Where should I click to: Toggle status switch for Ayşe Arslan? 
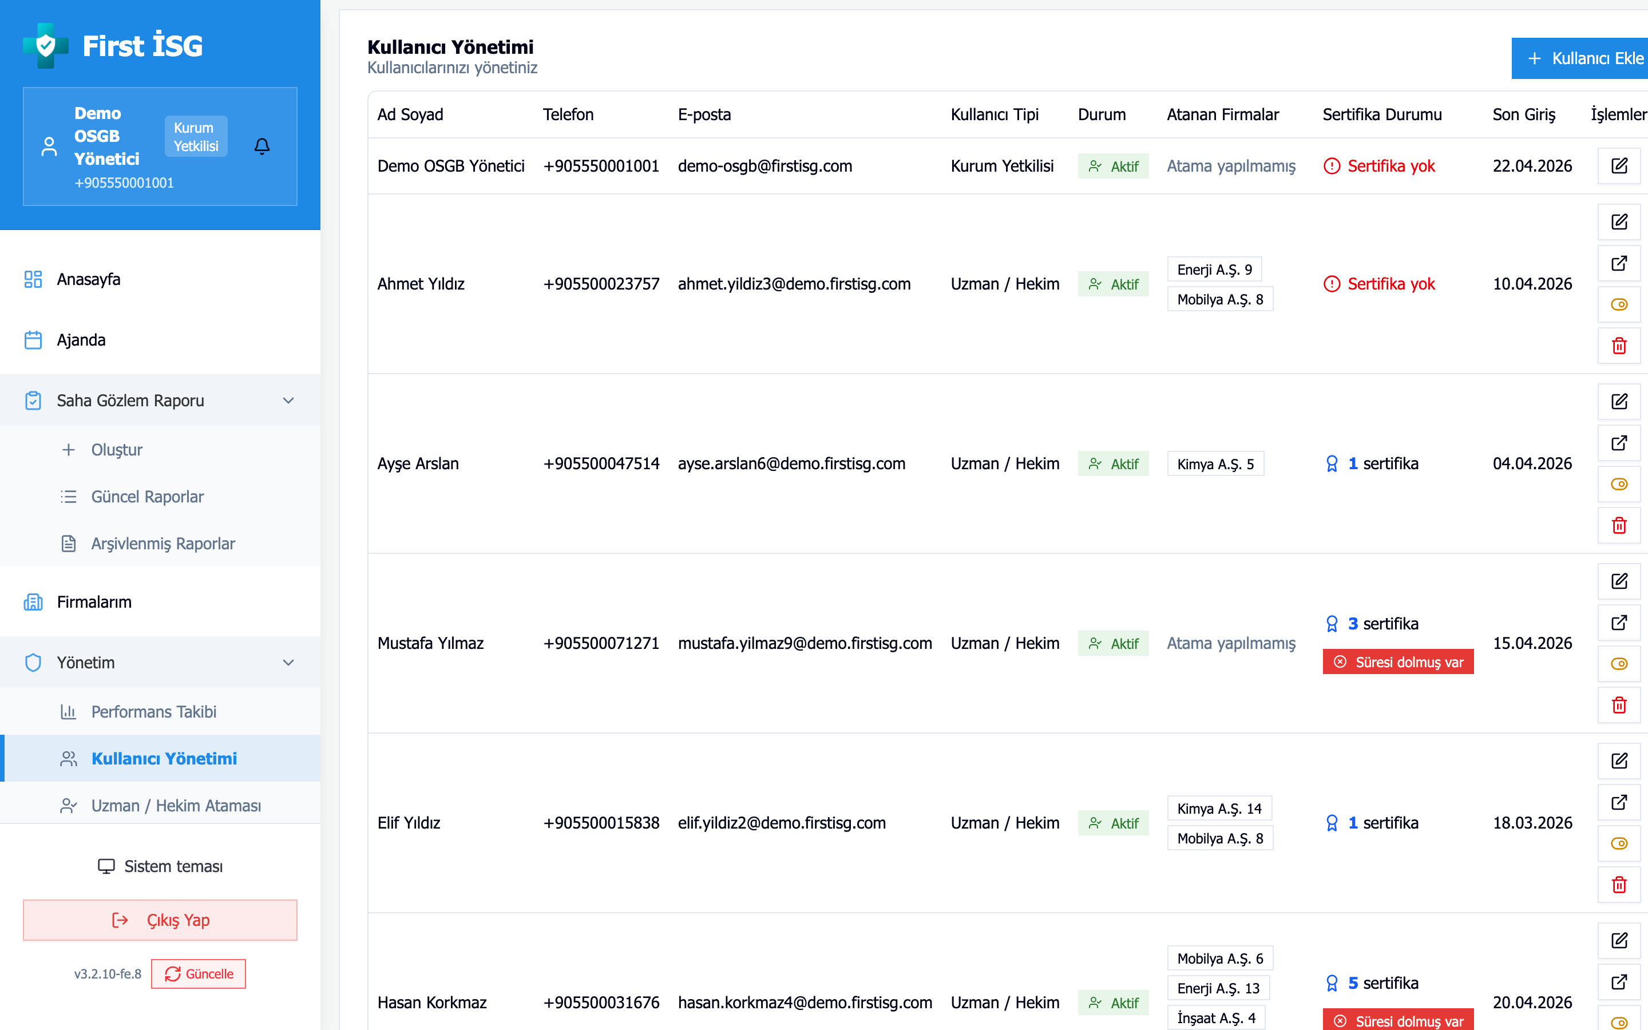click(x=1619, y=484)
